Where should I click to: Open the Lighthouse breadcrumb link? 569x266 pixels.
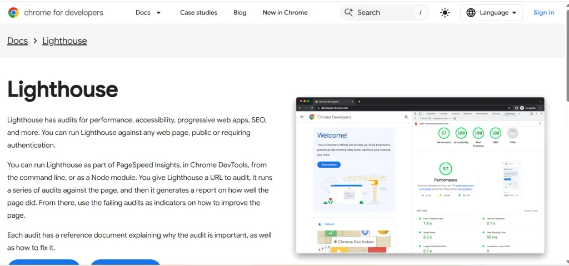click(64, 41)
